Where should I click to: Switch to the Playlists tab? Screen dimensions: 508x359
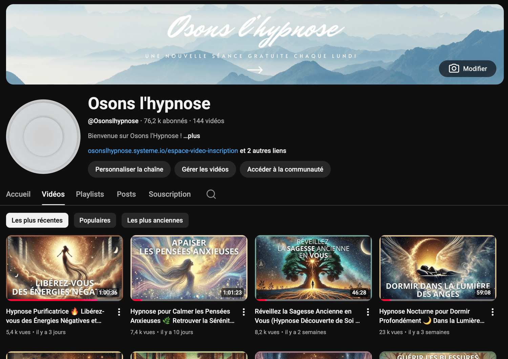90,194
